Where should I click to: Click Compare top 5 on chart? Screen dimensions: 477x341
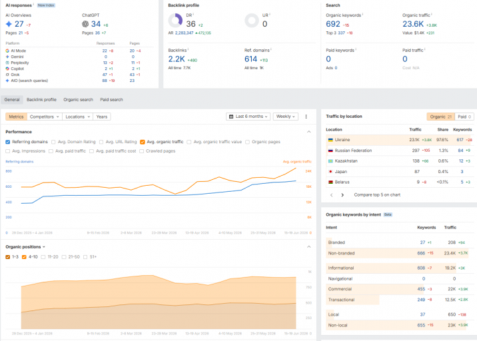(x=377, y=195)
